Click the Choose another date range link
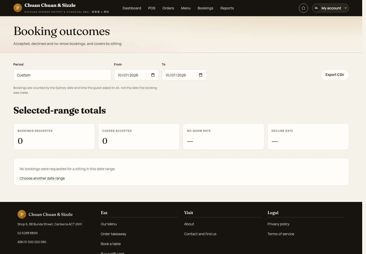This screenshot has height=254, width=366. click(42, 178)
